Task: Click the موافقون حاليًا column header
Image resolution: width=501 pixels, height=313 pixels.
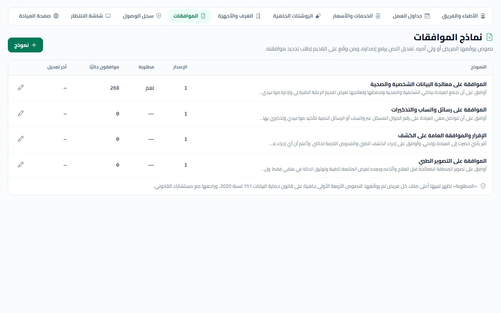Action: (104, 67)
